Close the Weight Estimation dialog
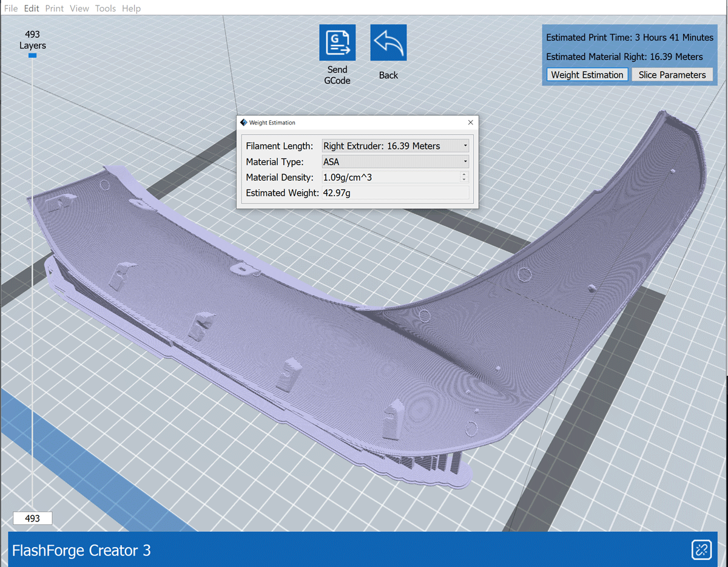The image size is (728, 567). (x=470, y=122)
